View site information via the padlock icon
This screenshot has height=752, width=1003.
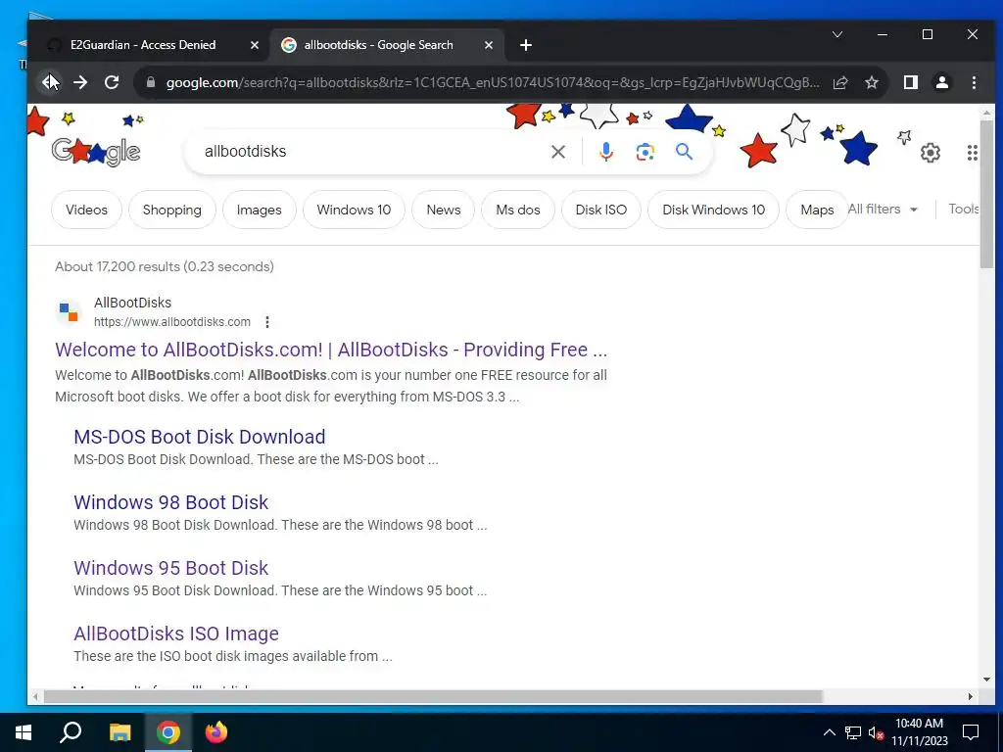(x=150, y=82)
